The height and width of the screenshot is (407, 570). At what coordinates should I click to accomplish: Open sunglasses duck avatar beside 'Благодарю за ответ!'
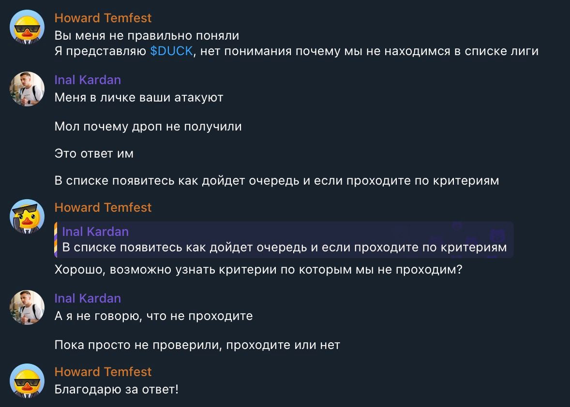coord(27,381)
